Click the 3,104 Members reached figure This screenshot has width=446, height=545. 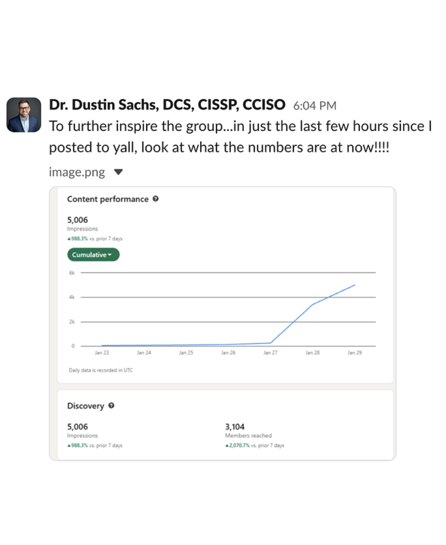[x=235, y=427]
